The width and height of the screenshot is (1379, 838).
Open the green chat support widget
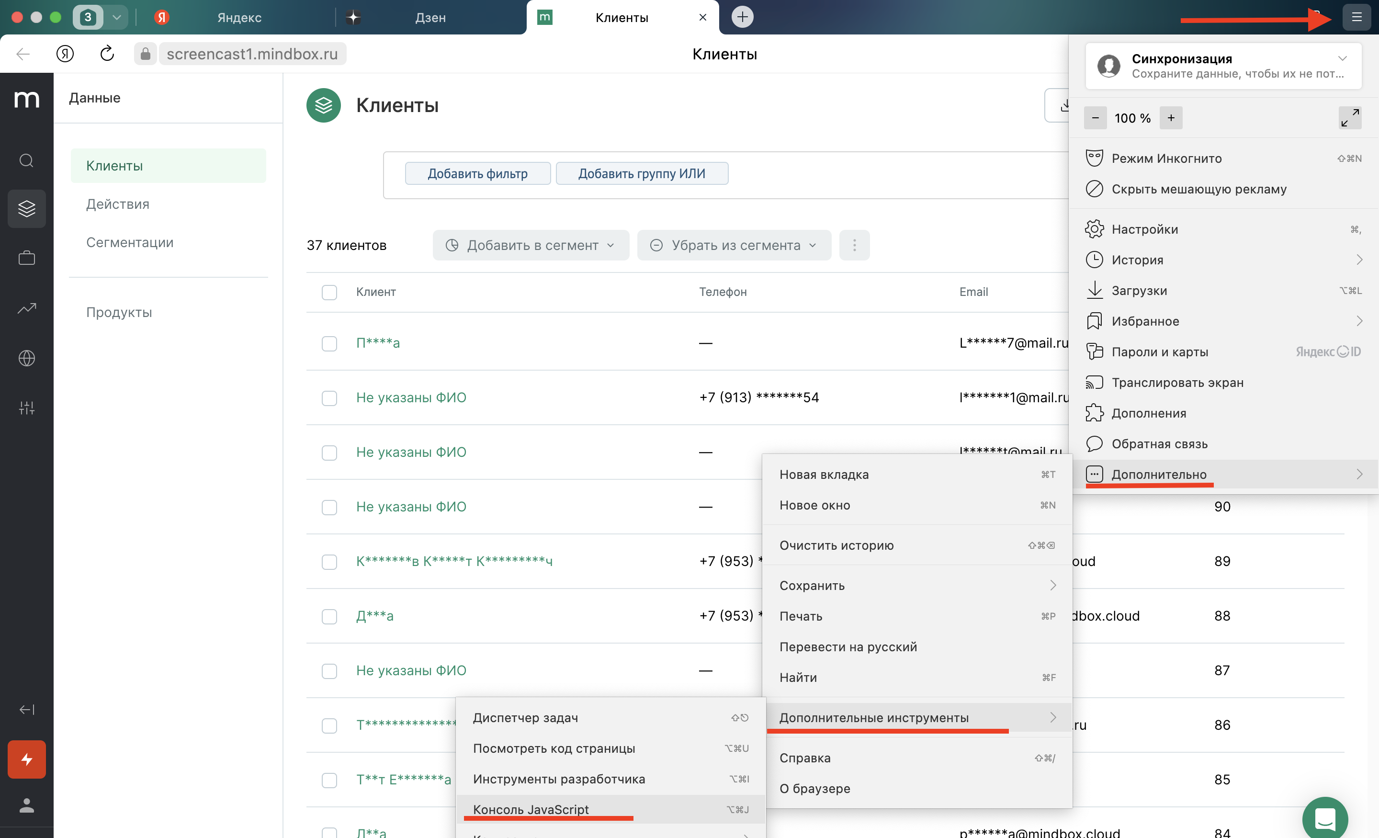1325,818
